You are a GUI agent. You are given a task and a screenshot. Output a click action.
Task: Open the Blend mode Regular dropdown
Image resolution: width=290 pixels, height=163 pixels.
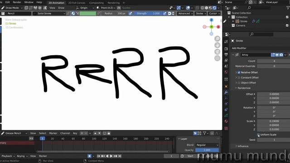pyautogui.click(x=207, y=145)
